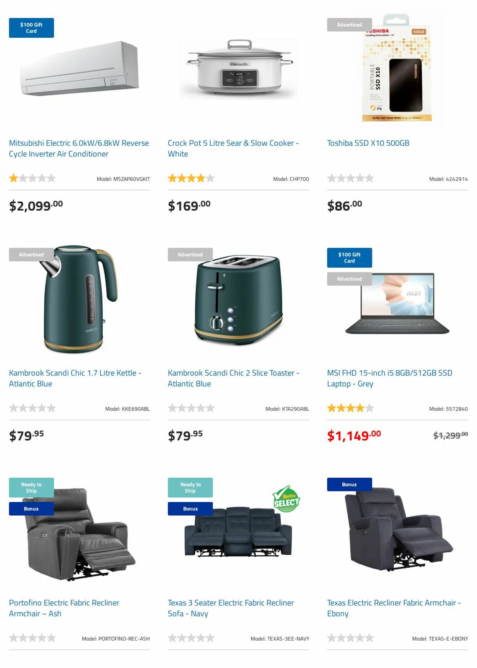Viewport: 477px width, 668px height.
Task: Open Kambrook 2 Slice Toaster product link
Action: (x=234, y=378)
